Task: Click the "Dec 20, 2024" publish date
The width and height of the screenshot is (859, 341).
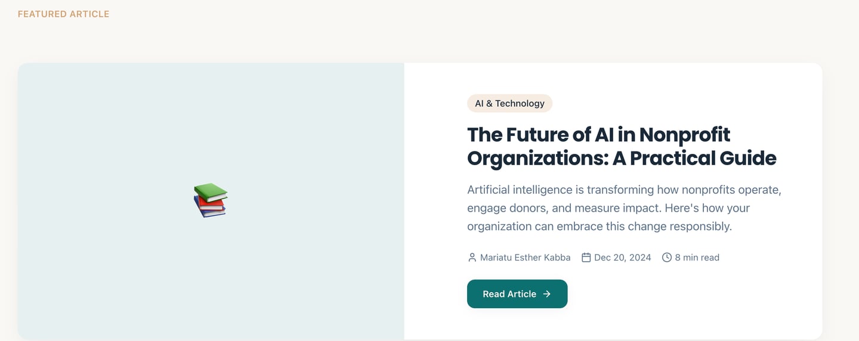Action: click(622, 258)
